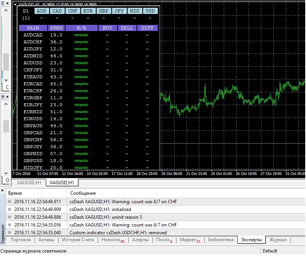Viewport: 306px width, 256px height.
Task: Select the EURGBP pair row
Action: (88, 98)
